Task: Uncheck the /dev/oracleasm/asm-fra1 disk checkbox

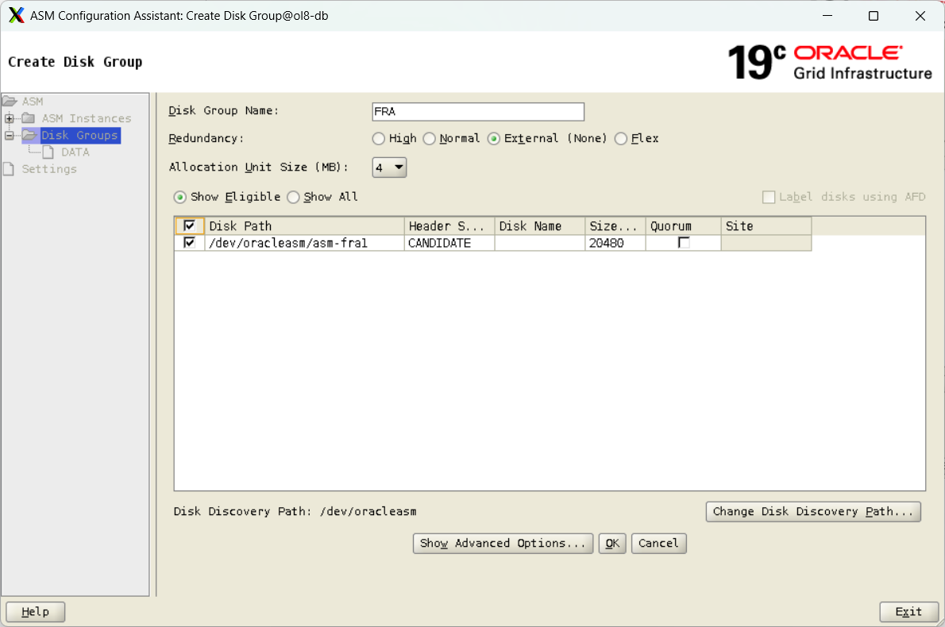Action: pos(189,243)
